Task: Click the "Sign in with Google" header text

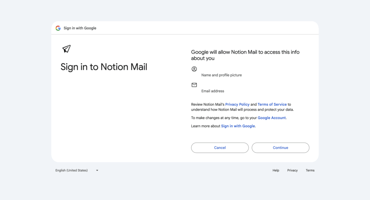Action: pos(80,28)
